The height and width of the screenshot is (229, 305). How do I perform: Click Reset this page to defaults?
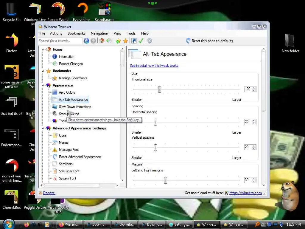[209, 41]
